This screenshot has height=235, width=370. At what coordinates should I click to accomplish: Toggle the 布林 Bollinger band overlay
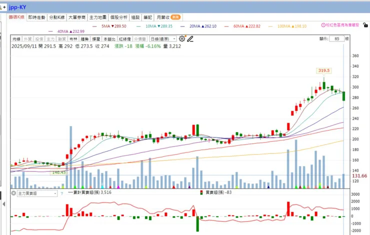click(x=73, y=39)
